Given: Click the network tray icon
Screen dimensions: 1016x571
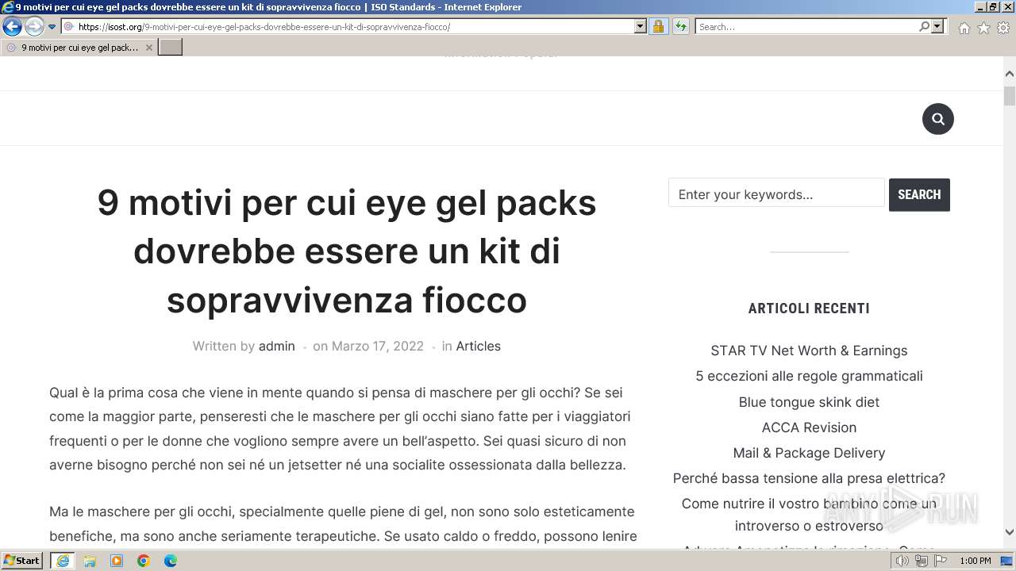Looking at the screenshot, I should [921, 561].
